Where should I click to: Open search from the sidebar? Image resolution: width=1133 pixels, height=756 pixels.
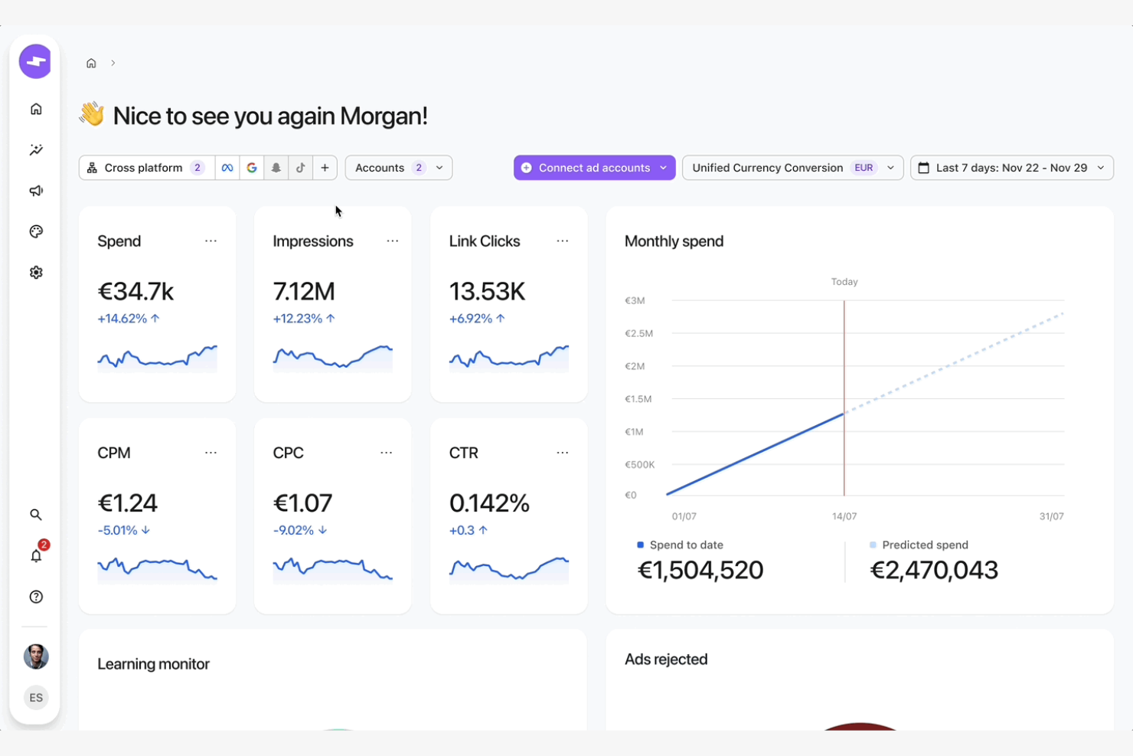[35, 515]
